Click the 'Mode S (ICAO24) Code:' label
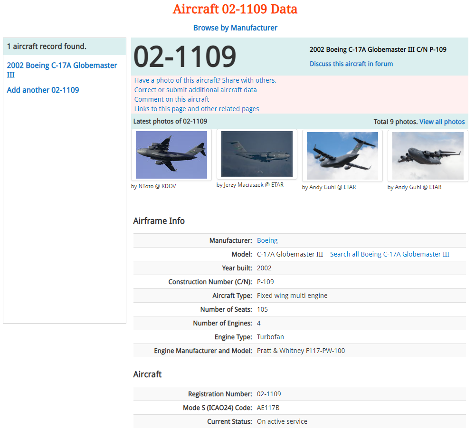The image size is (475, 439). pos(218,408)
